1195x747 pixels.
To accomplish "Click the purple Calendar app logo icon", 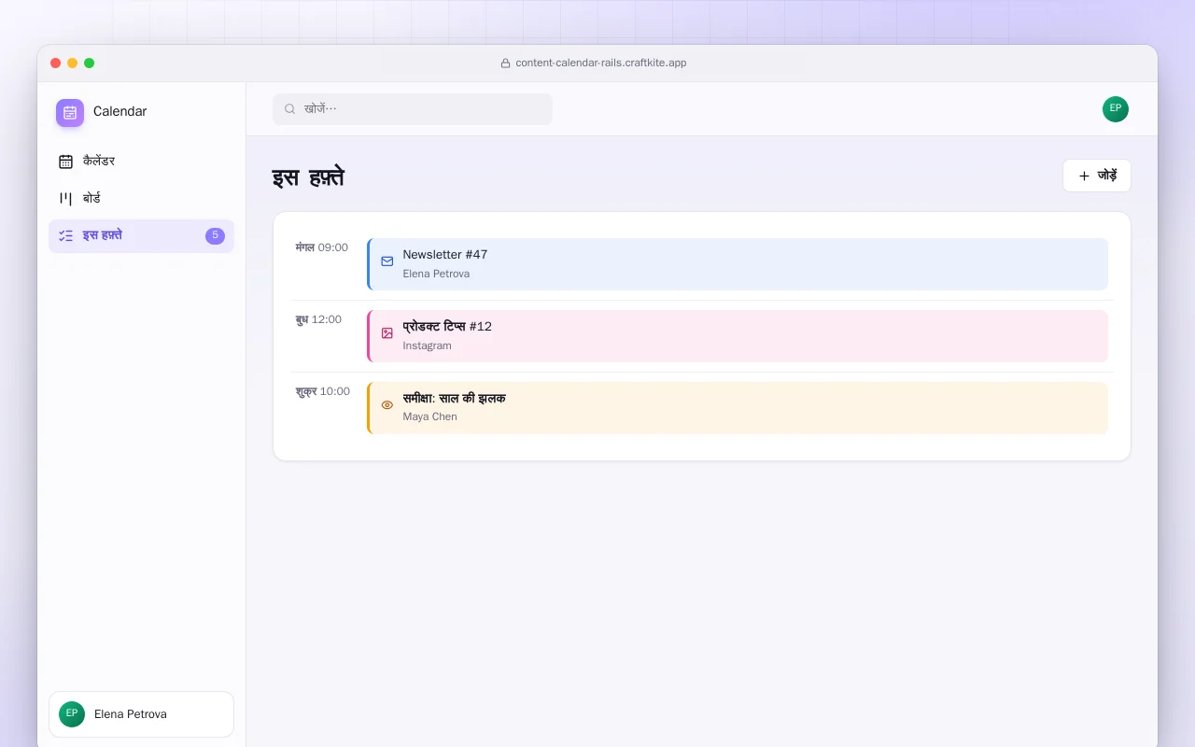I will tap(70, 113).
